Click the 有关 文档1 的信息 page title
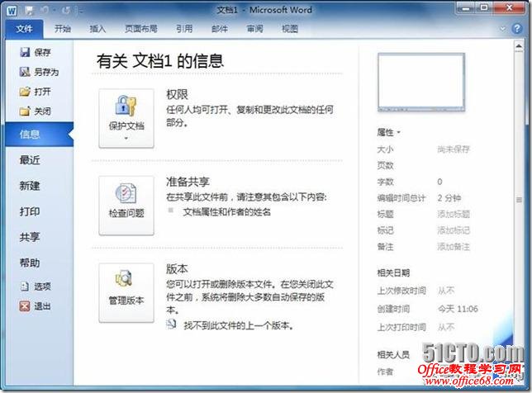 tap(159, 61)
